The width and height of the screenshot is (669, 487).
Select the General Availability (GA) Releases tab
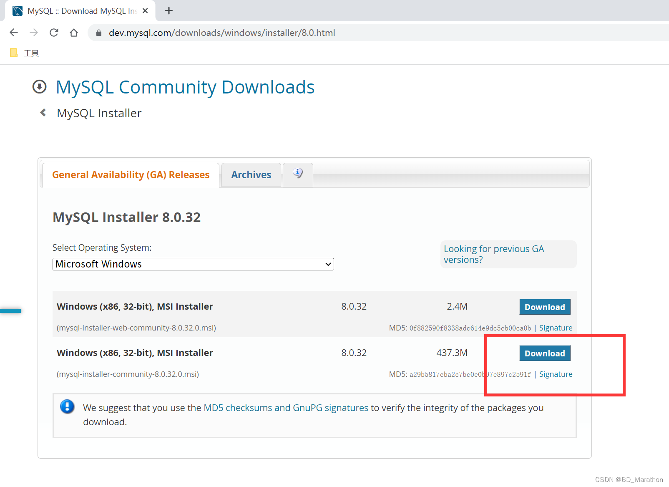130,174
